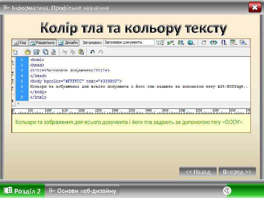Open the view options menu
The height and width of the screenshot is (198, 264).
(233, 43)
